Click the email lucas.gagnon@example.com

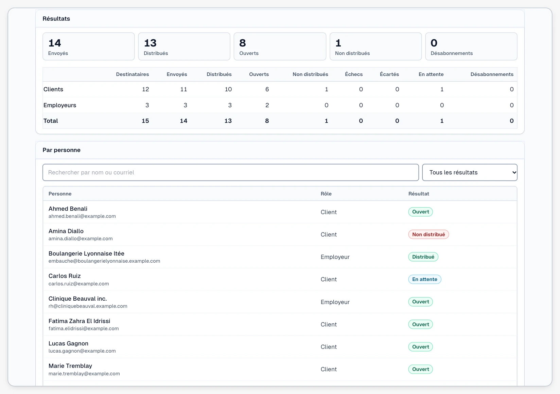tap(82, 351)
